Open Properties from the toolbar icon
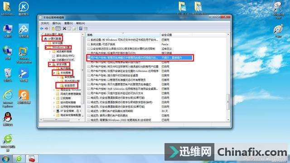 [69, 29]
